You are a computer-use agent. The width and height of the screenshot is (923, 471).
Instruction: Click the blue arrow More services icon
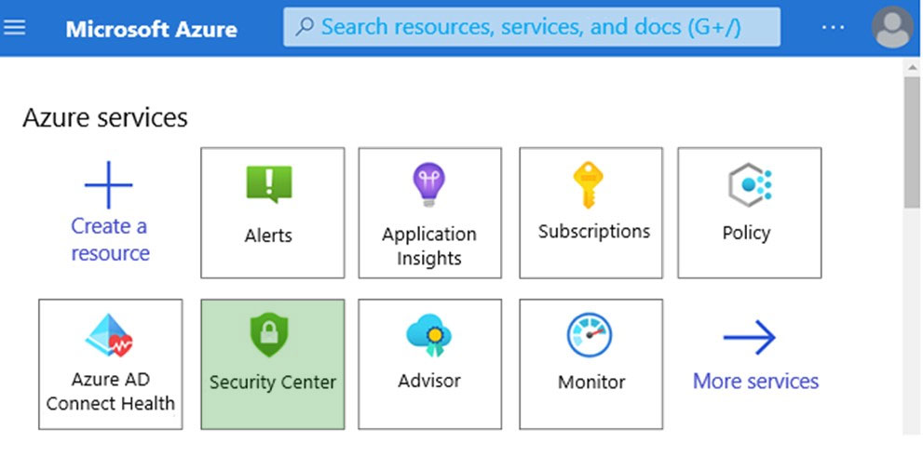point(750,338)
